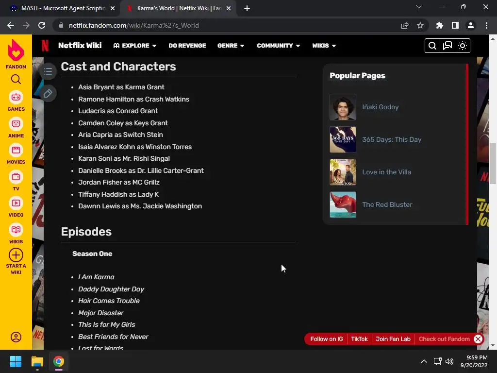Click the edit pencil icon
The image size is (497, 373).
pyautogui.click(x=48, y=93)
